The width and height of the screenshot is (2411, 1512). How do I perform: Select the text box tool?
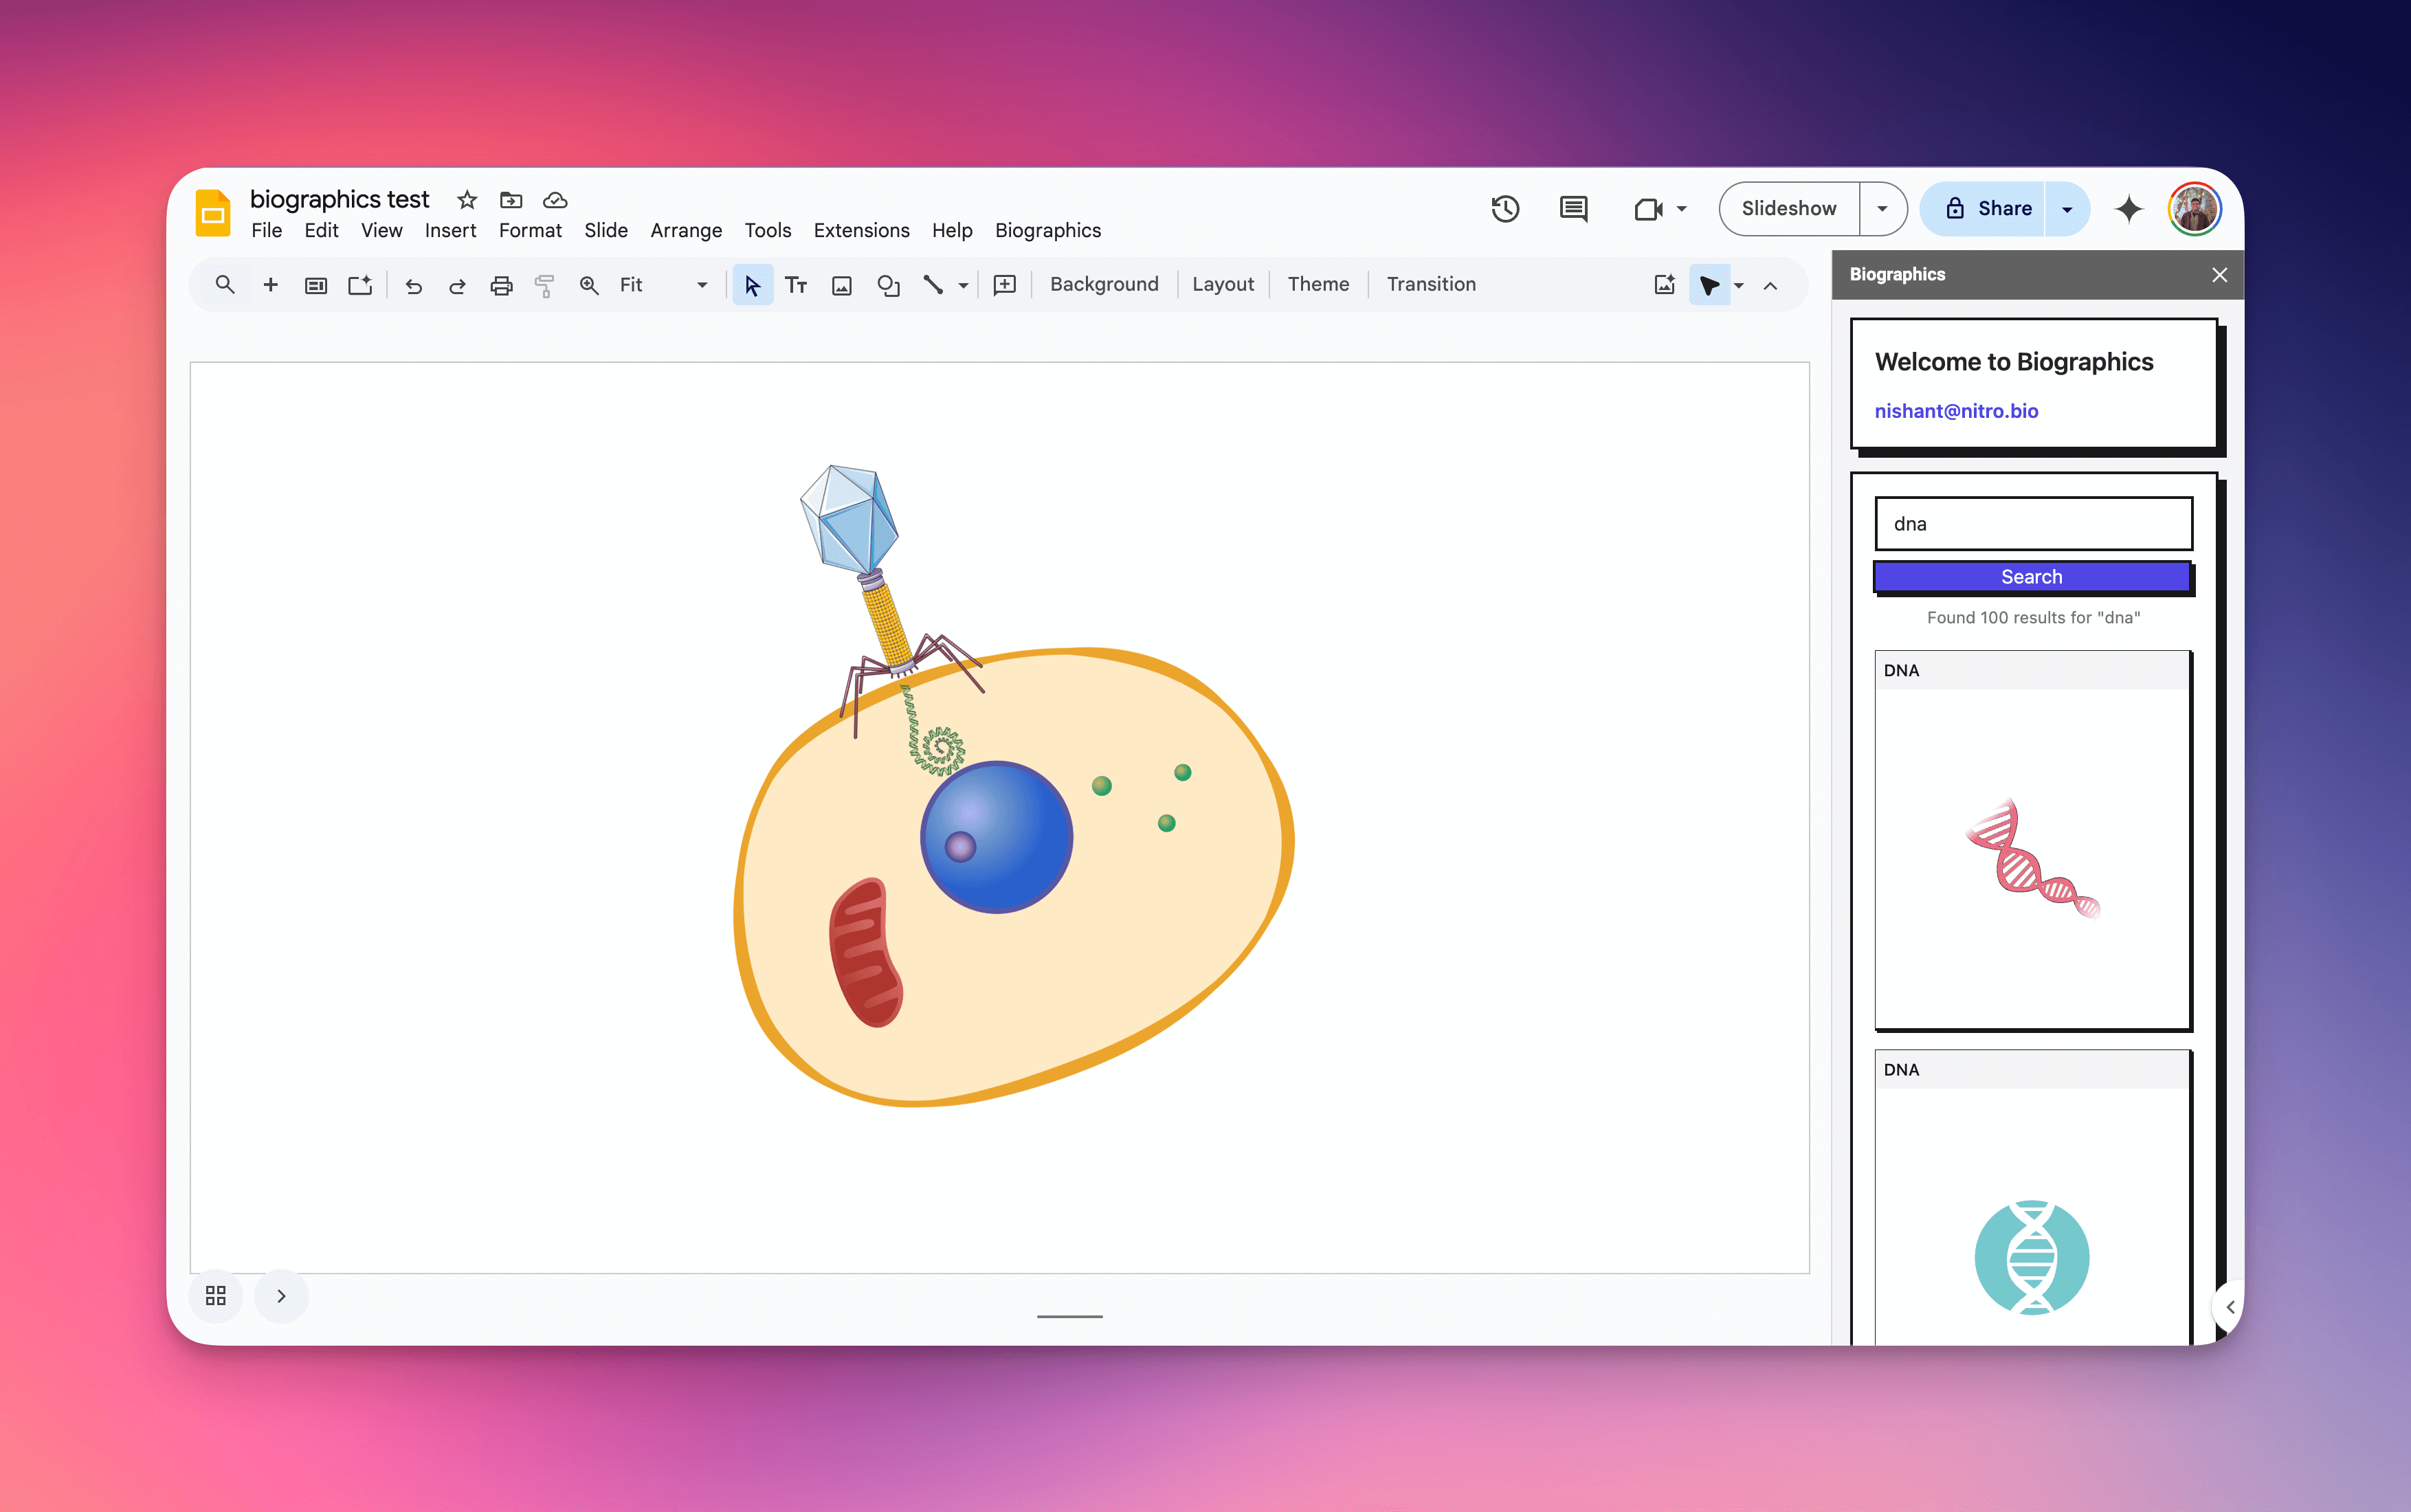(796, 285)
